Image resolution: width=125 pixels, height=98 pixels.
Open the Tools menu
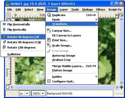click(75, 10)
